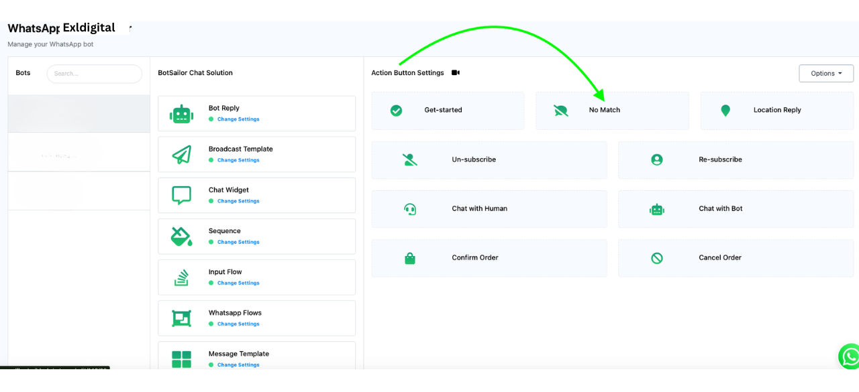The height and width of the screenshot is (392, 859).
Task: Click the Message Template grid icon
Action: 181,359
